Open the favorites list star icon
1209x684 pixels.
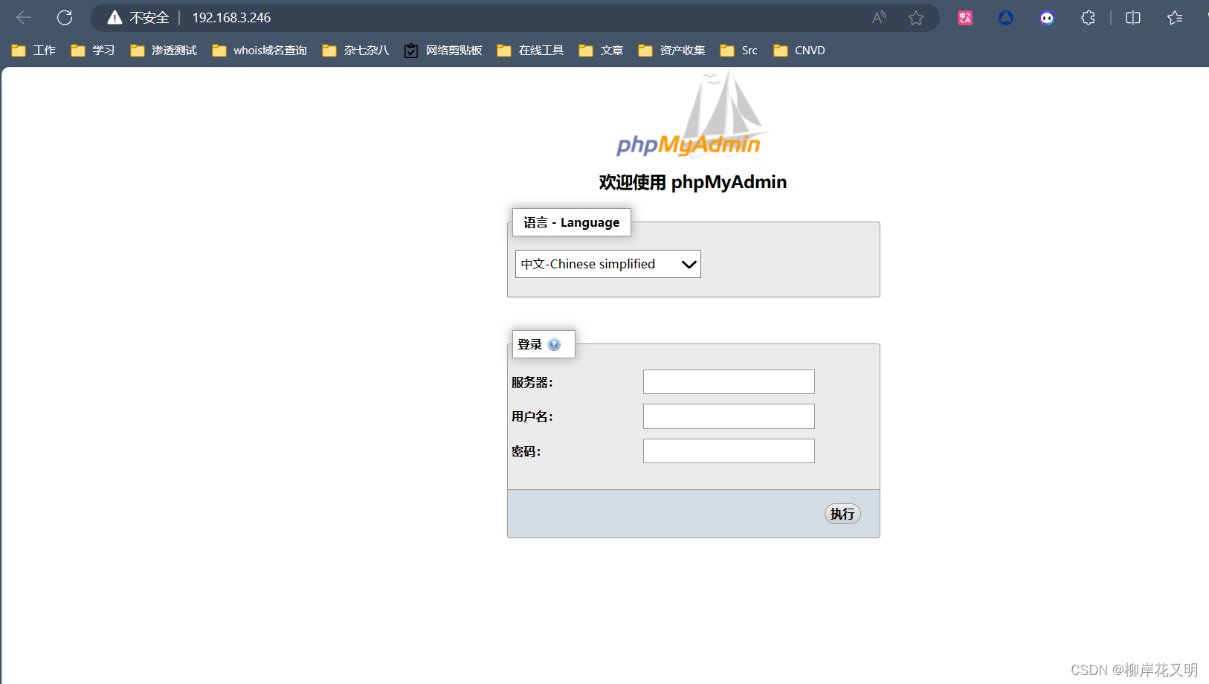1175,18
